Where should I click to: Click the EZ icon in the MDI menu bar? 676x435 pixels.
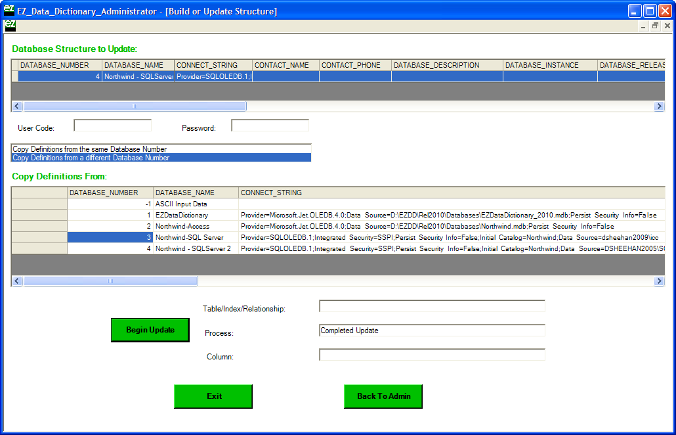point(10,26)
